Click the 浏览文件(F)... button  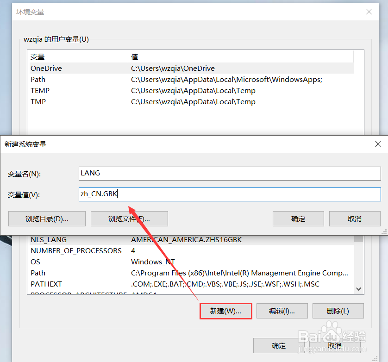coord(129,218)
